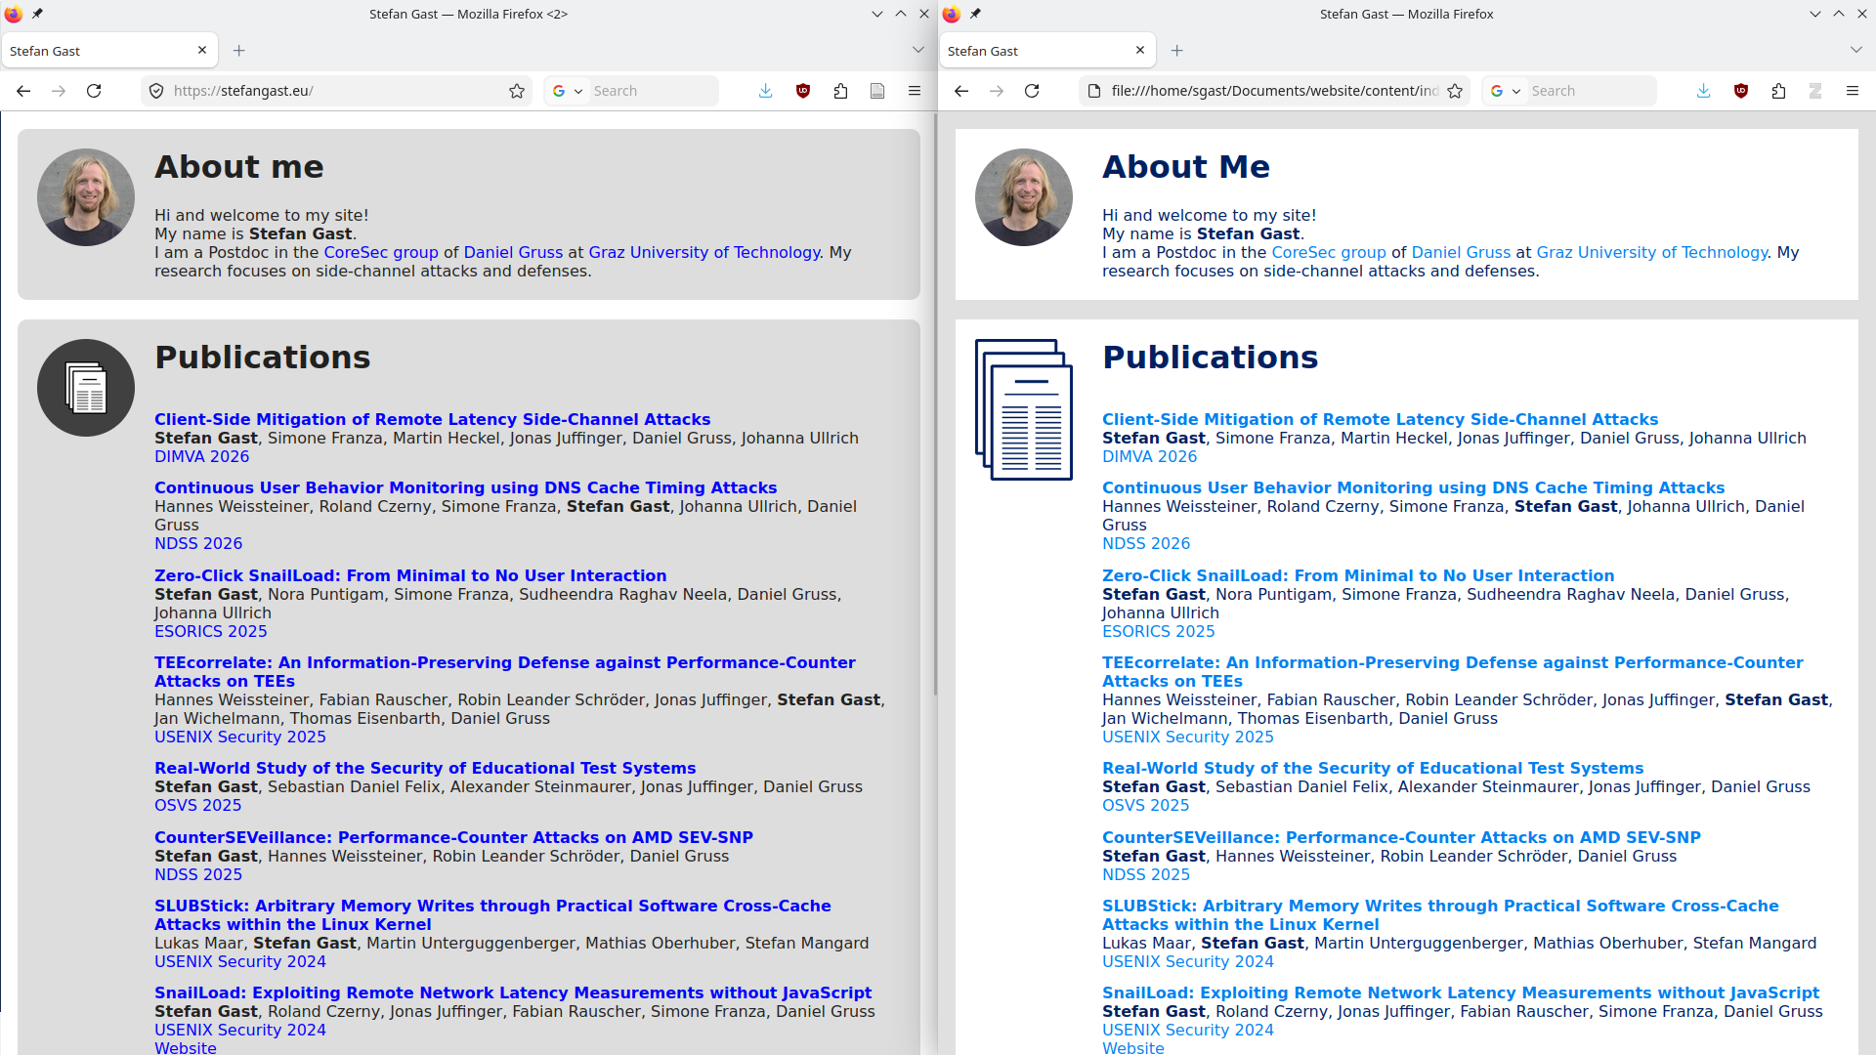
Task: Open a new tab in stefangast.eu window
Action: pyautogui.click(x=239, y=51)
